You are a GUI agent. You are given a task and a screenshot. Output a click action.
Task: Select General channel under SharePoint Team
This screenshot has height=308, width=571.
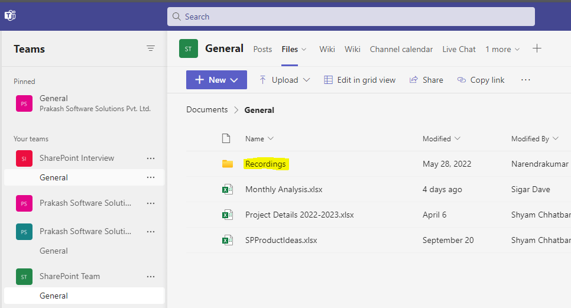tap(54, 296)
